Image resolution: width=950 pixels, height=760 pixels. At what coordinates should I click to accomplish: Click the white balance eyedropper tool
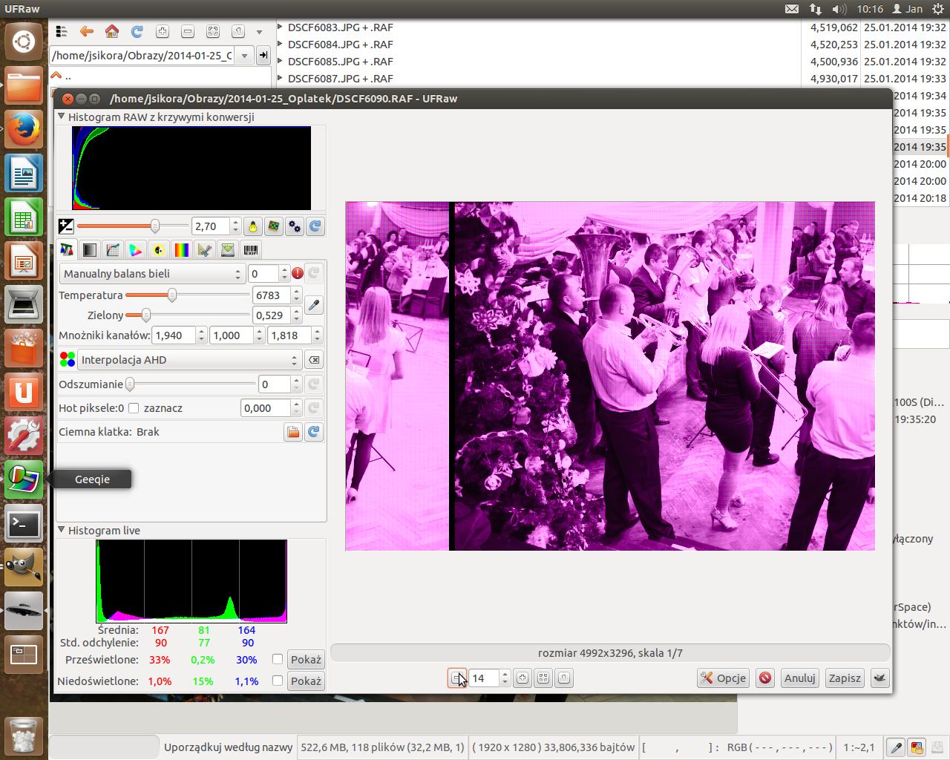pos(314,305)
